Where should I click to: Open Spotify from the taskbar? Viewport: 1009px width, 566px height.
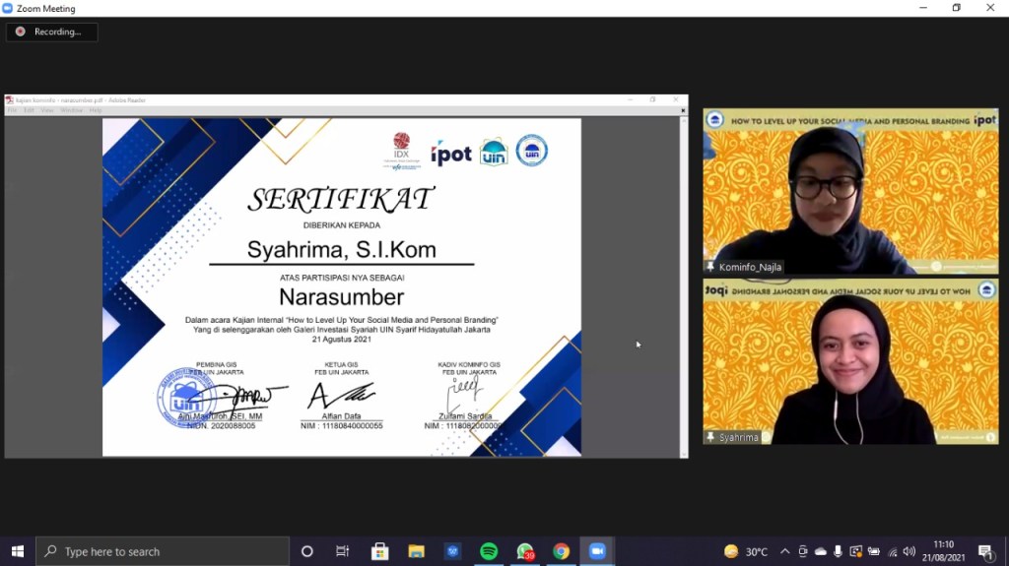coord(489,551)
